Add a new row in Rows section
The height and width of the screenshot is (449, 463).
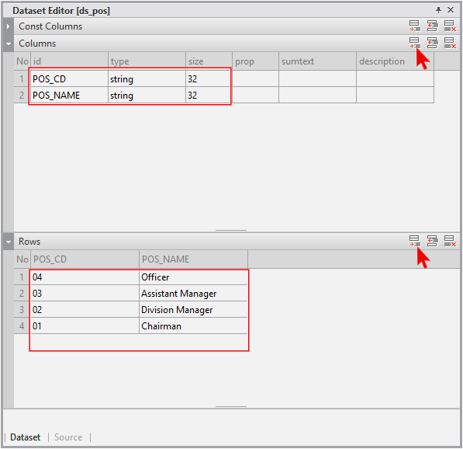[x=415, y=241]
